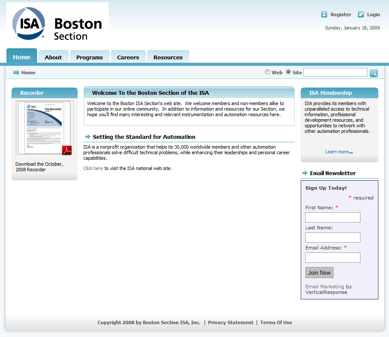
Task: Open the Recorder newsletter thumbnail
Action: pyautogui.click(x=45, y=128)
